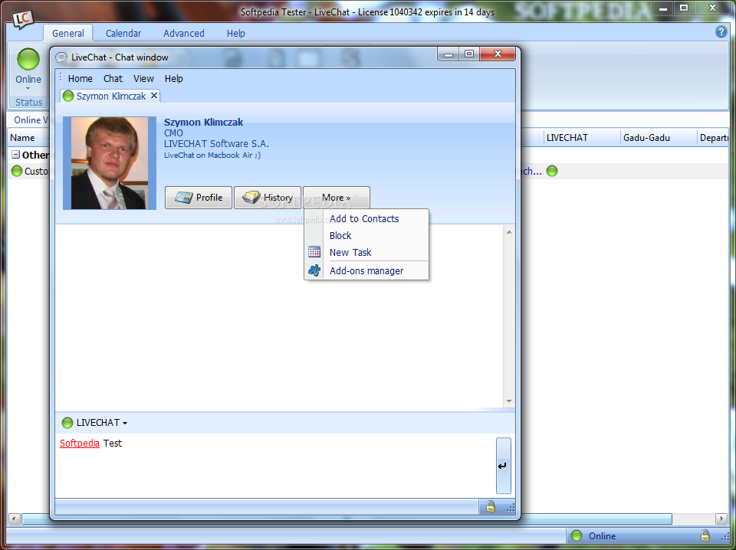Click the calendar icon beside New Task
Viewport: 736px width, 550px height.
[x=314, y=252]
